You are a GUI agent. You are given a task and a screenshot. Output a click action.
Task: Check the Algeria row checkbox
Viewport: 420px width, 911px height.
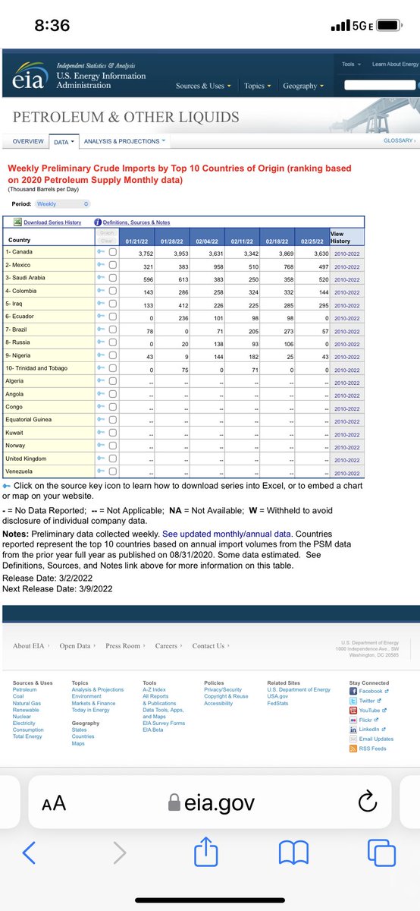click(x=112, y=381)
